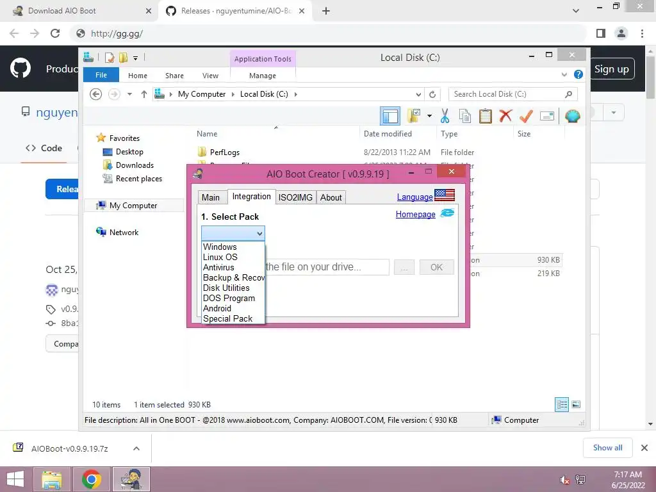This screenshot has height=492, width=656.
Task: Select Network in the navigation pane
Action: pos(124,232)
